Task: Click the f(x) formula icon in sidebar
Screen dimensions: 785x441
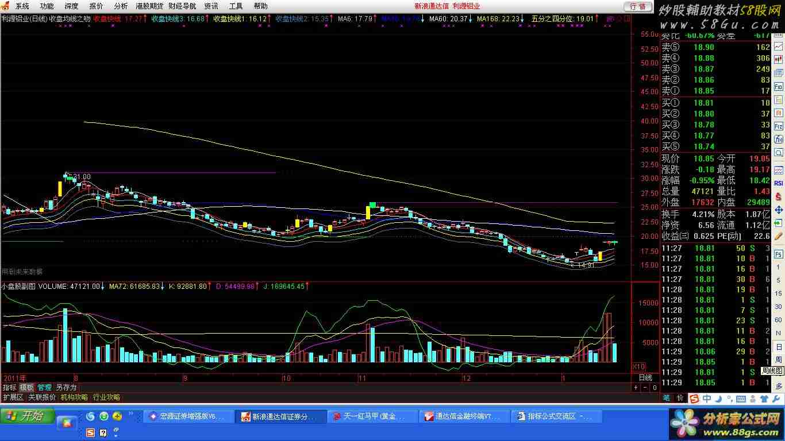Action: [779, 139]
